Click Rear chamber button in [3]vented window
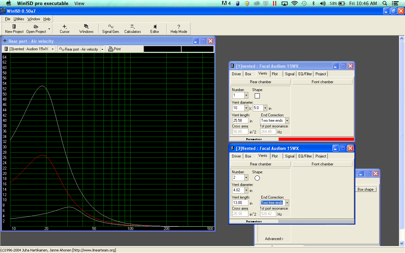405x253 pixels. coord(260,164)
